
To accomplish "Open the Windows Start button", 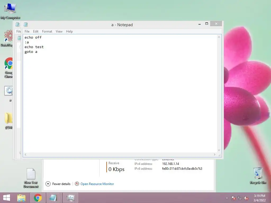I will (x=7, y=198).
